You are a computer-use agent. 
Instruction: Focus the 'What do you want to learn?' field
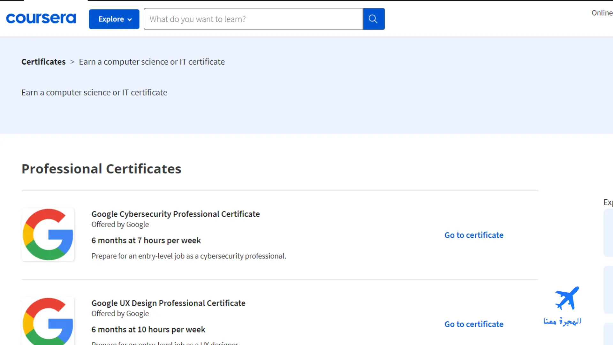(253, 19)
